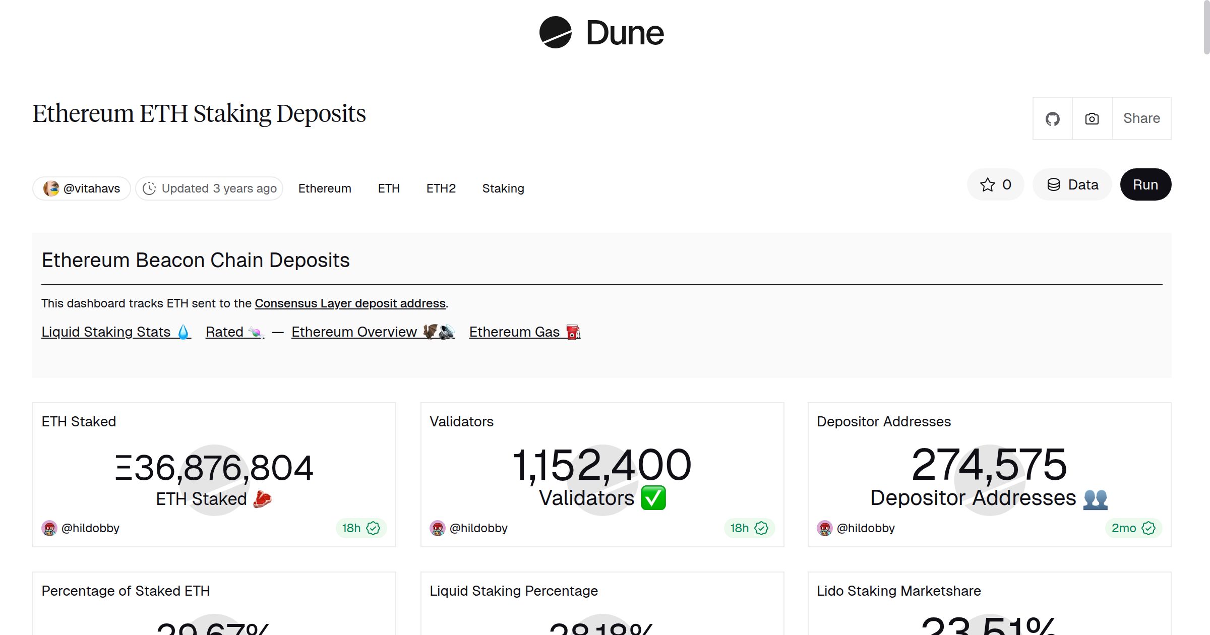The image size is (1210, 635).
Task: Open the Consensus Layer deposit address link
Action: [x=350, y=303]
